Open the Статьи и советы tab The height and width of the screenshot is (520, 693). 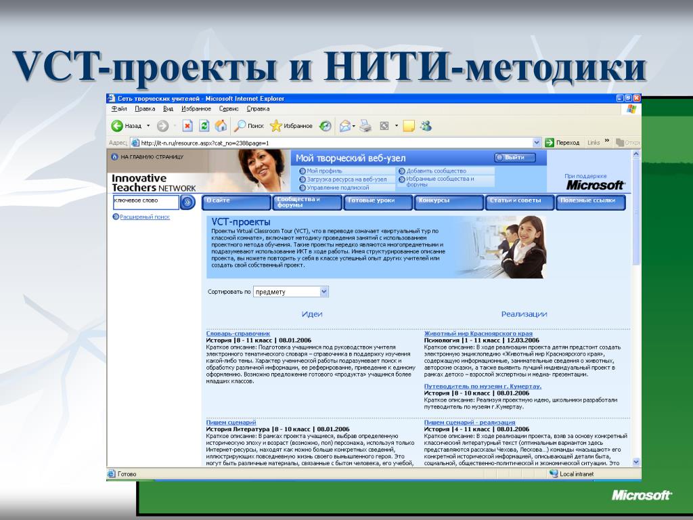tap(519, 202)
